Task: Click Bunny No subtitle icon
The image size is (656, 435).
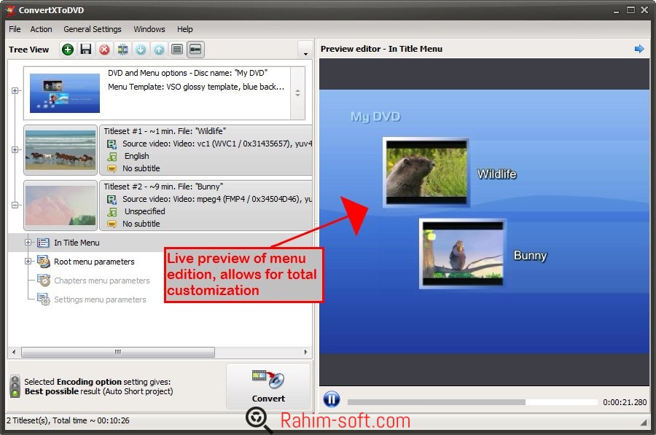Action: point(112,224)
